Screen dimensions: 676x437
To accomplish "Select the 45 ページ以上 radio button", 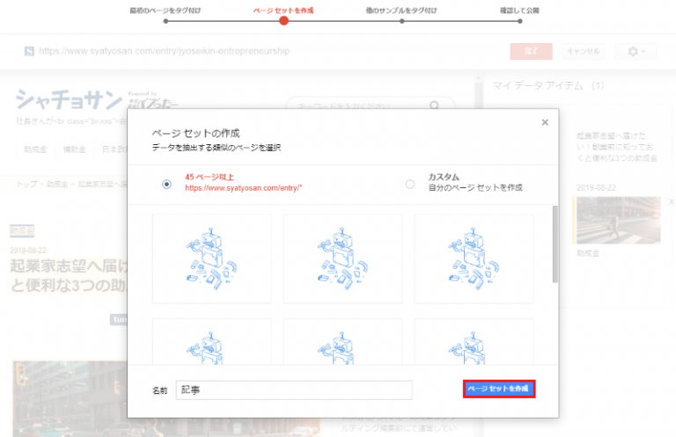I will point(167,184).
